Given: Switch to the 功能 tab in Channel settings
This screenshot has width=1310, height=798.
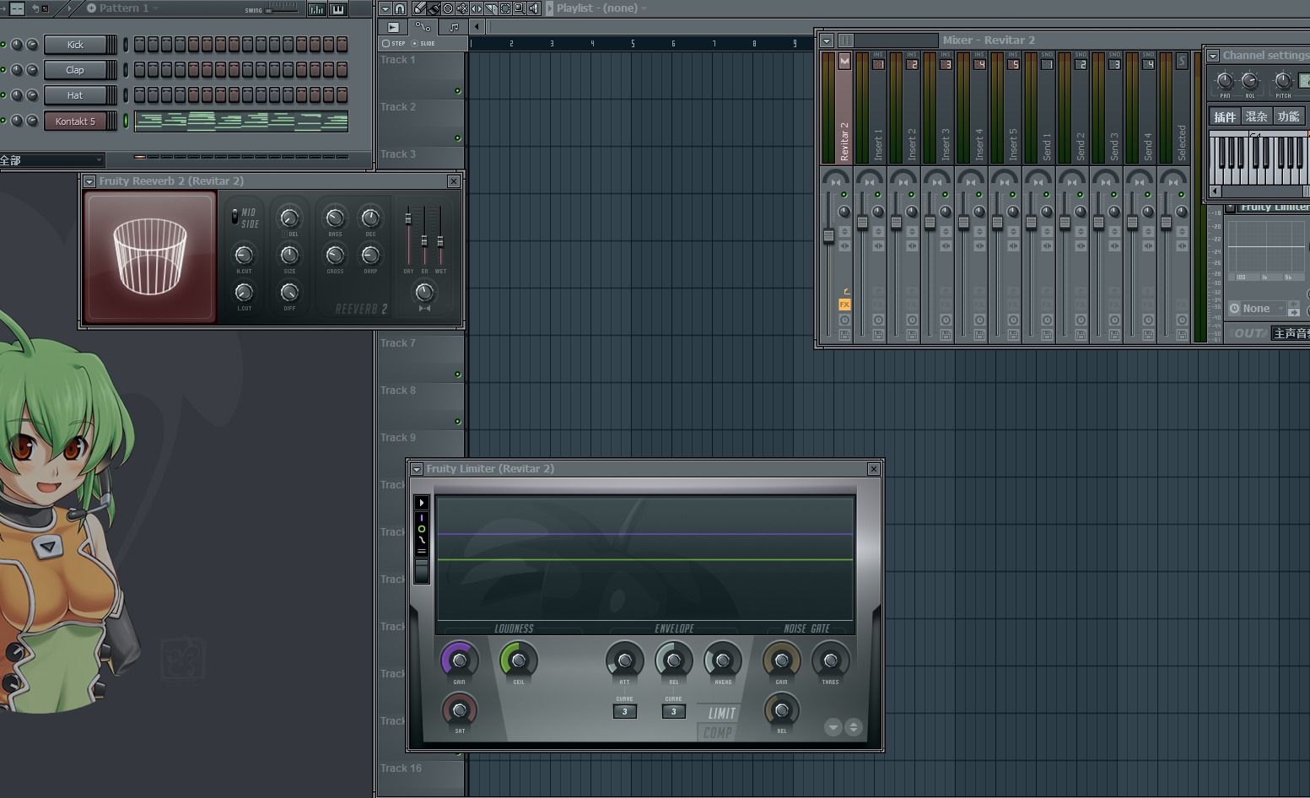Looking at the screenshot, I should (1288, 116).
